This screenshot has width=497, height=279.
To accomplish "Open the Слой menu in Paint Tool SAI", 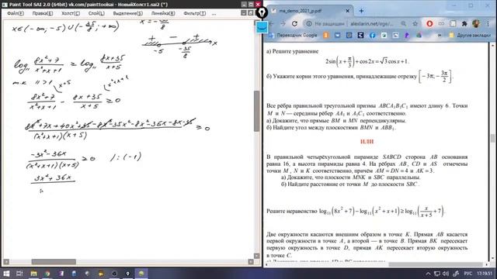I will pos(96,13).
